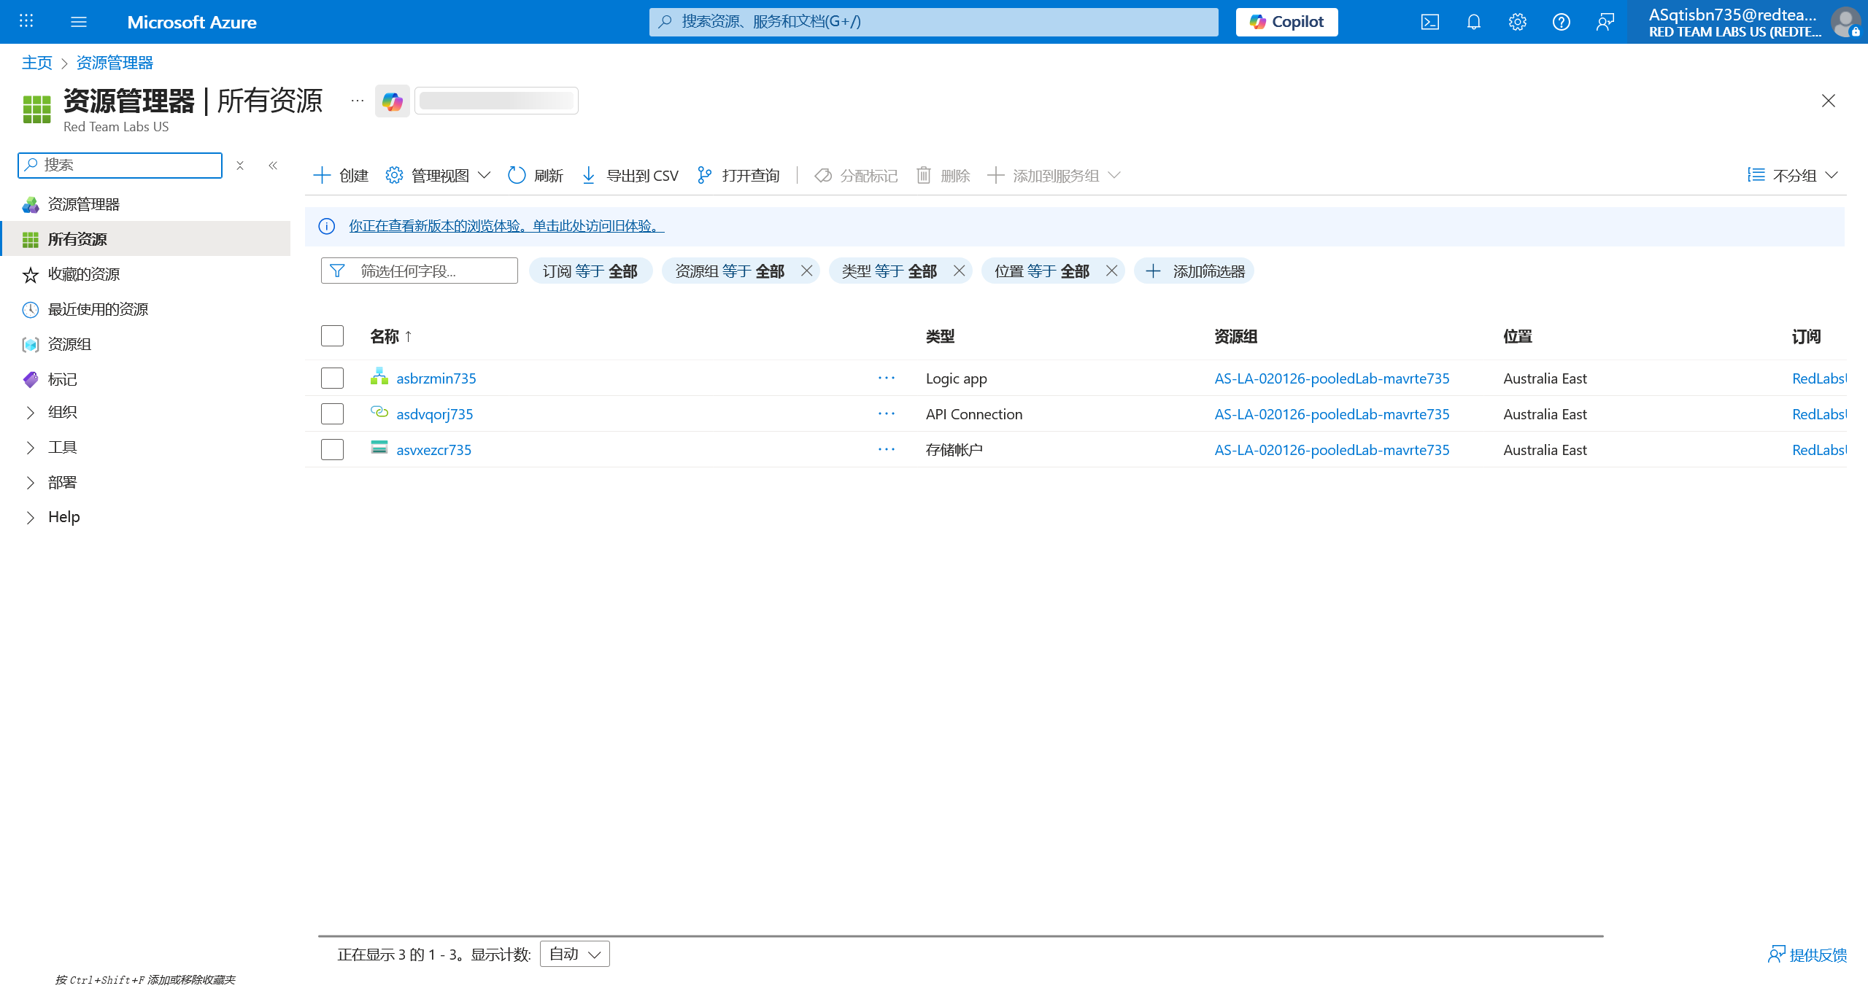Check the asbrzmin735 row checkbox

(332, 378)
